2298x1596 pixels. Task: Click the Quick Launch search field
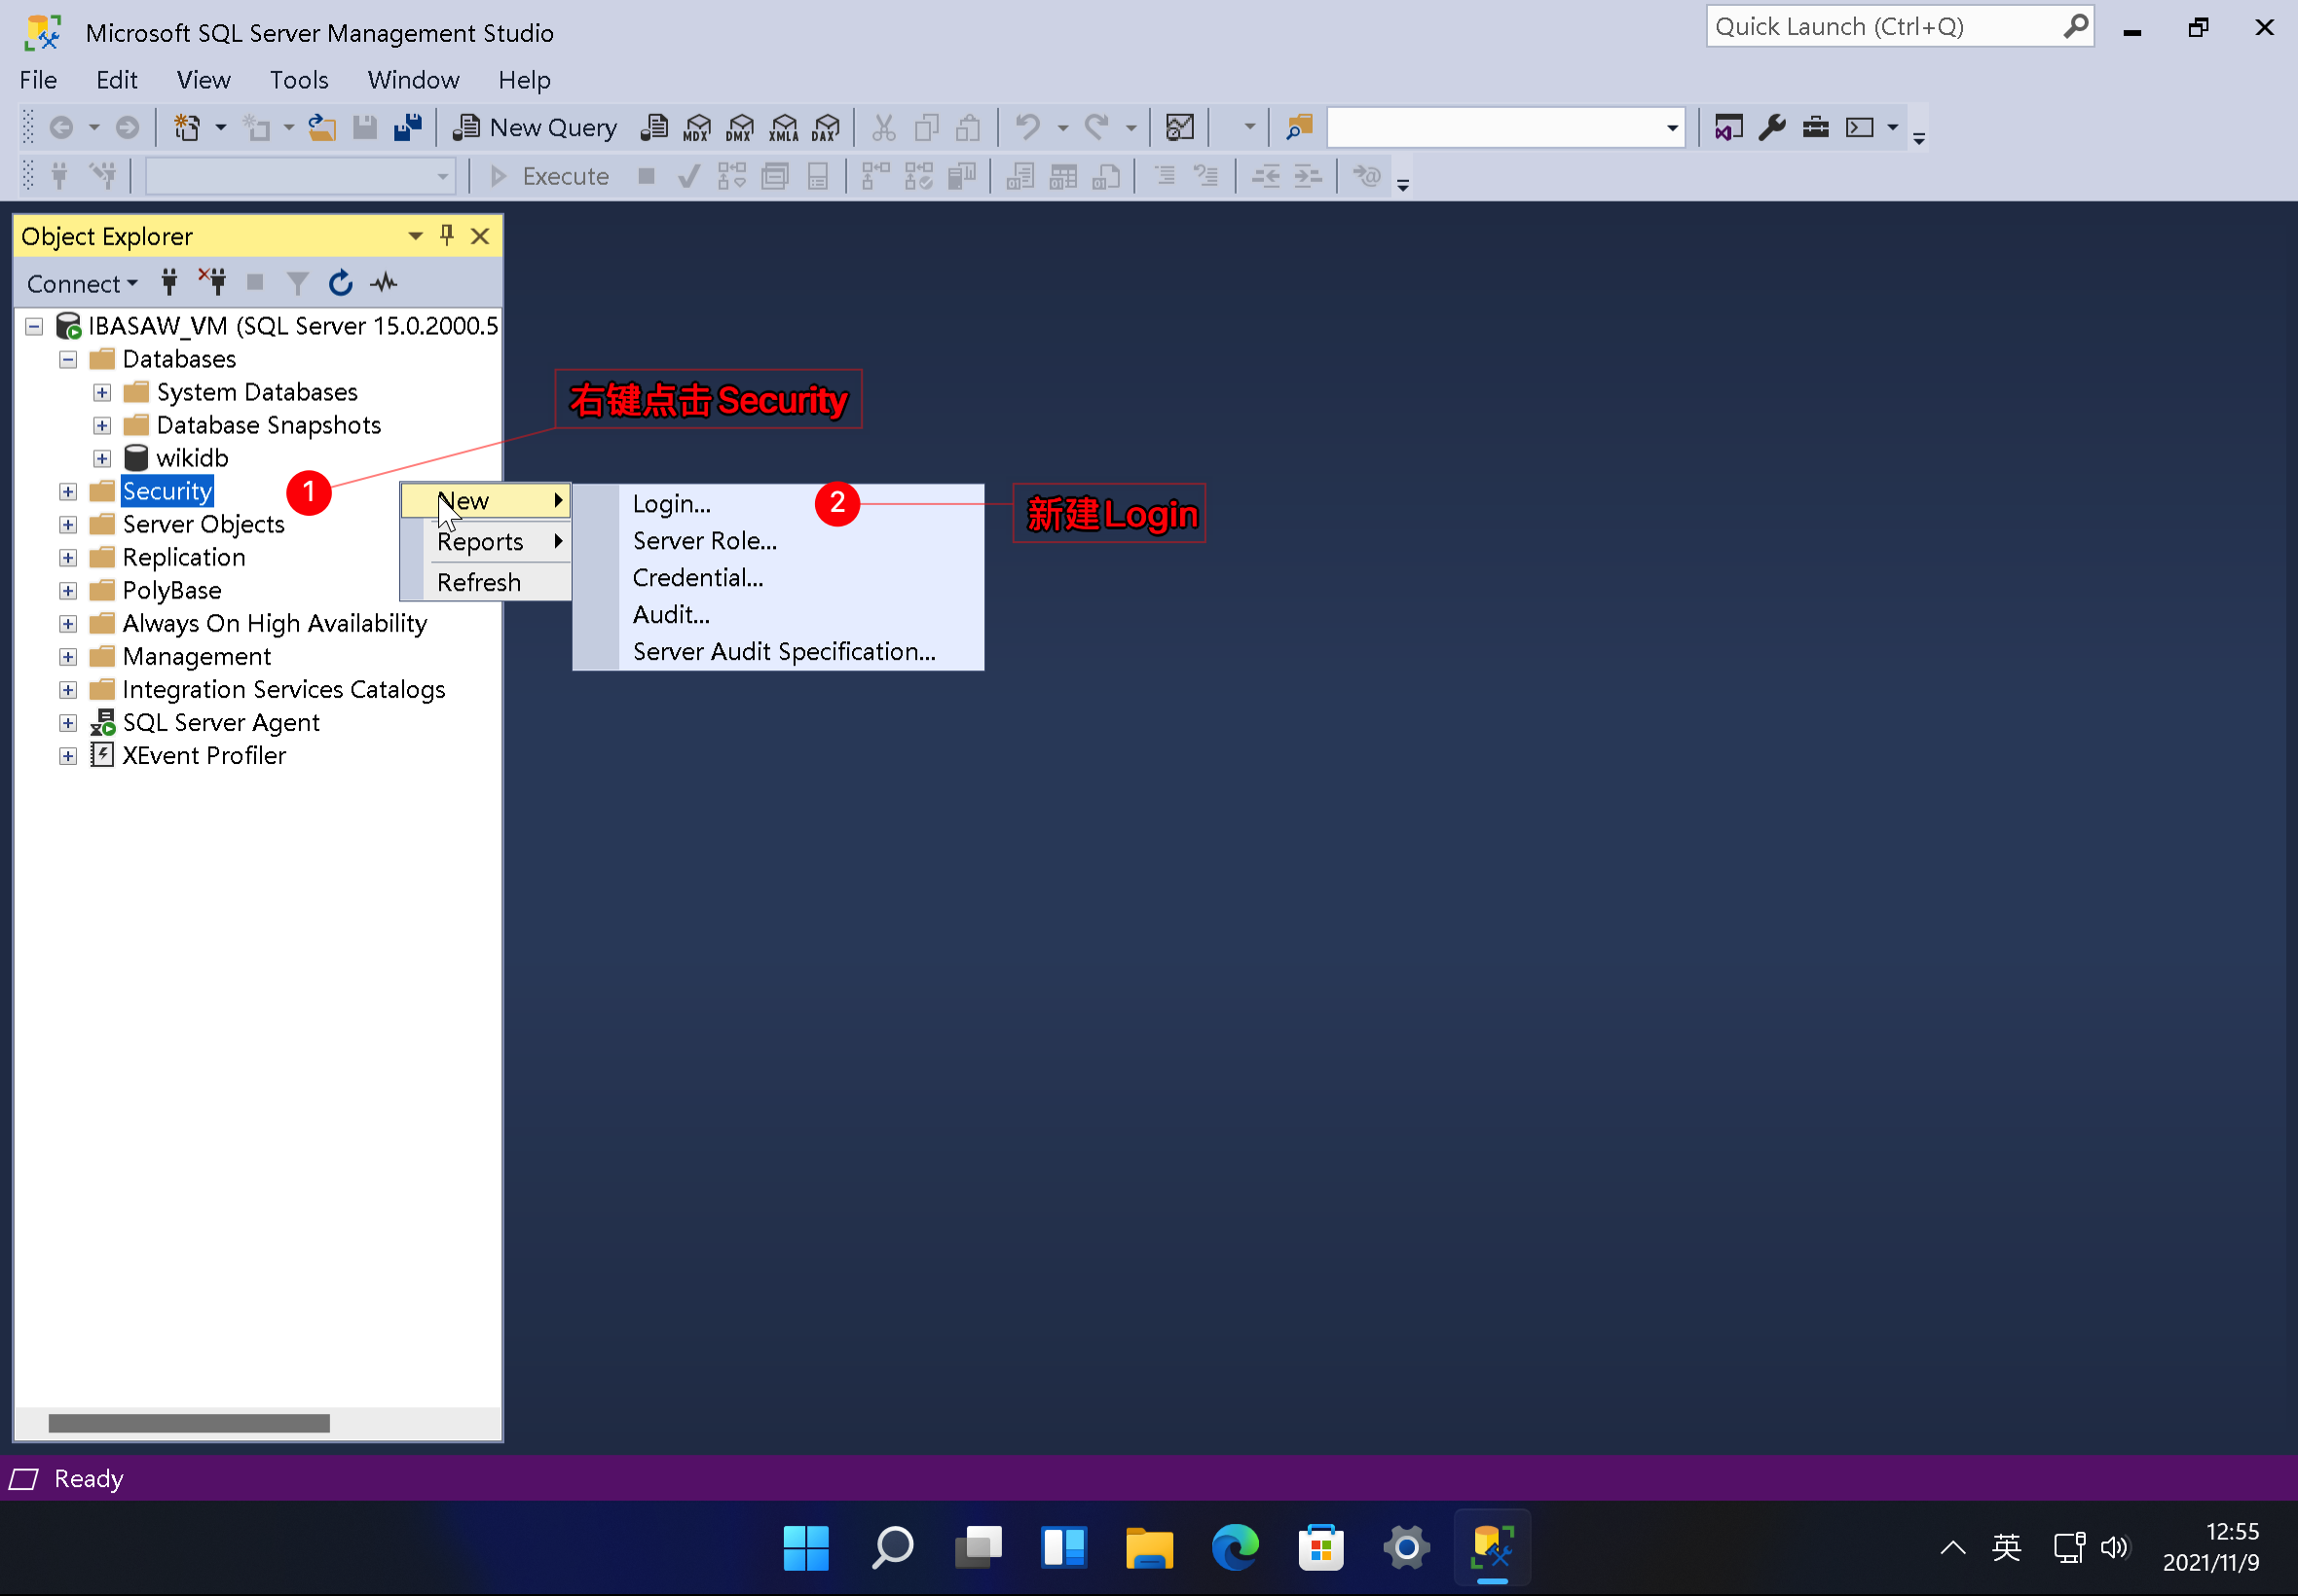[1881, 27]
